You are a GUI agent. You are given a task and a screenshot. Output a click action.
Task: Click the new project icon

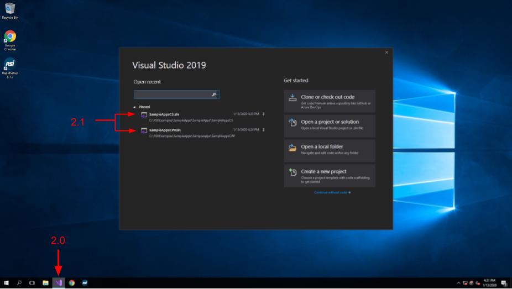coord(292,172)
